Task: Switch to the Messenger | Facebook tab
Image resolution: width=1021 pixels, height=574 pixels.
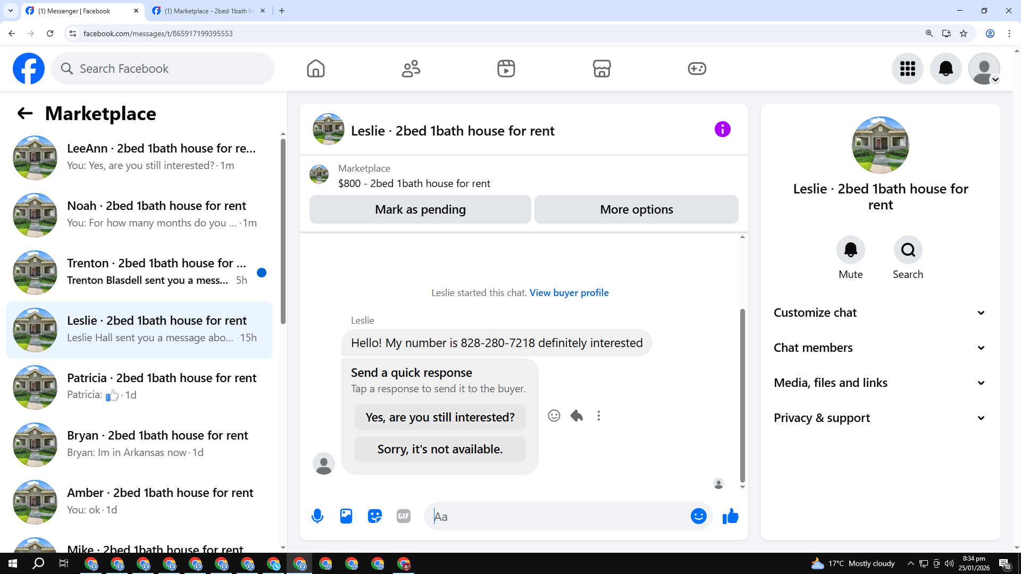Action: pos(82,11)
